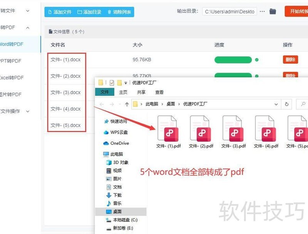Viewport: 308px width, 234px height.
Task: Switch to the 查看 ribbon tab
Action: [x=159, y=92]
